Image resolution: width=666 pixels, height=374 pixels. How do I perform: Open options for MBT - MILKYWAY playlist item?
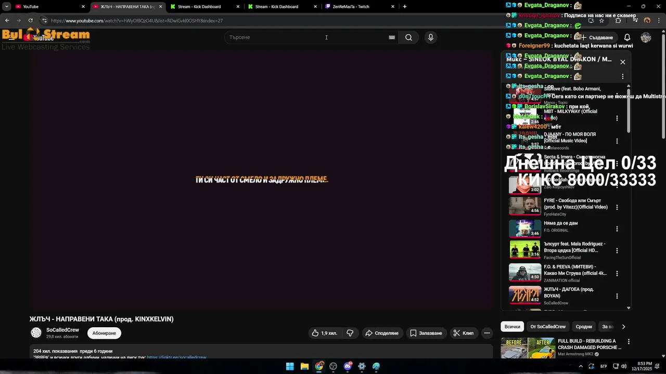pos(617,118)
